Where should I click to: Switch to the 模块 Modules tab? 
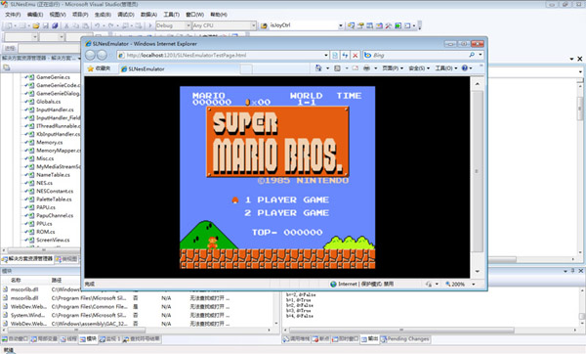click(88, 339)
